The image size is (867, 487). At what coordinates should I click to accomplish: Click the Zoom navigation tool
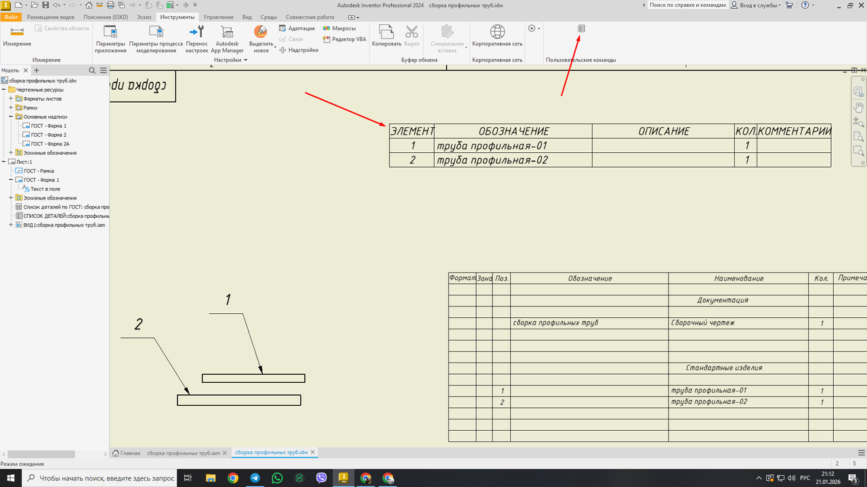(x=859, y=122)
